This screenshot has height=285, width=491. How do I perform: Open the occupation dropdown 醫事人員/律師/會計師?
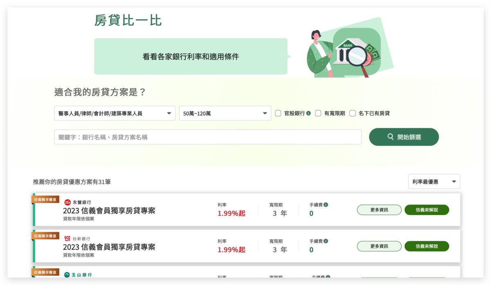point(115,114)
